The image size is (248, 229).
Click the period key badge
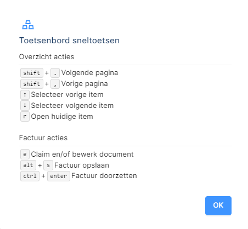click(55, 73)
